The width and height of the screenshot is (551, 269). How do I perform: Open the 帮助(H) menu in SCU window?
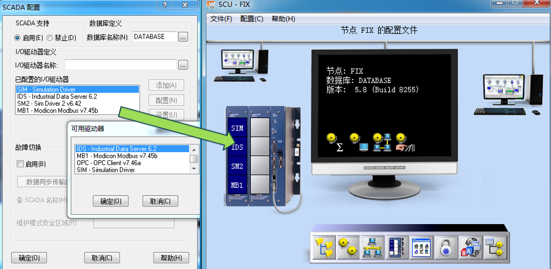pos(283,19)
